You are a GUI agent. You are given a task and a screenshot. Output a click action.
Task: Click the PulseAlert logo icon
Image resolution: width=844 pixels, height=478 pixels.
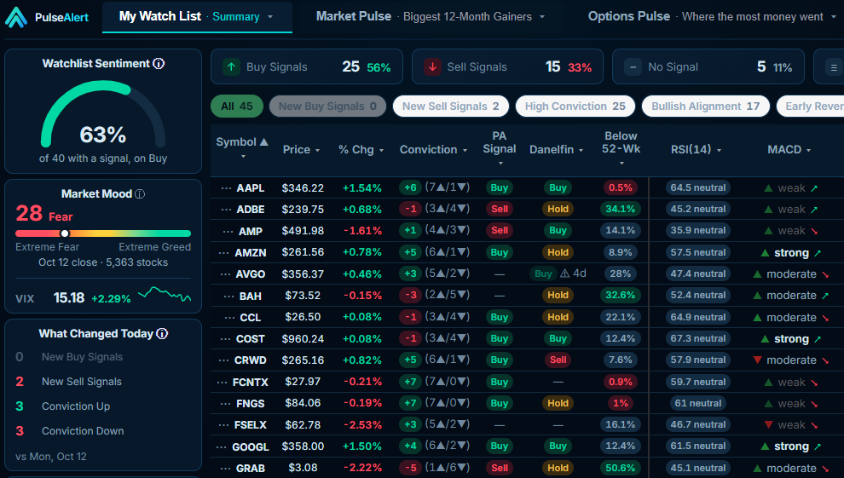[16, 17]
